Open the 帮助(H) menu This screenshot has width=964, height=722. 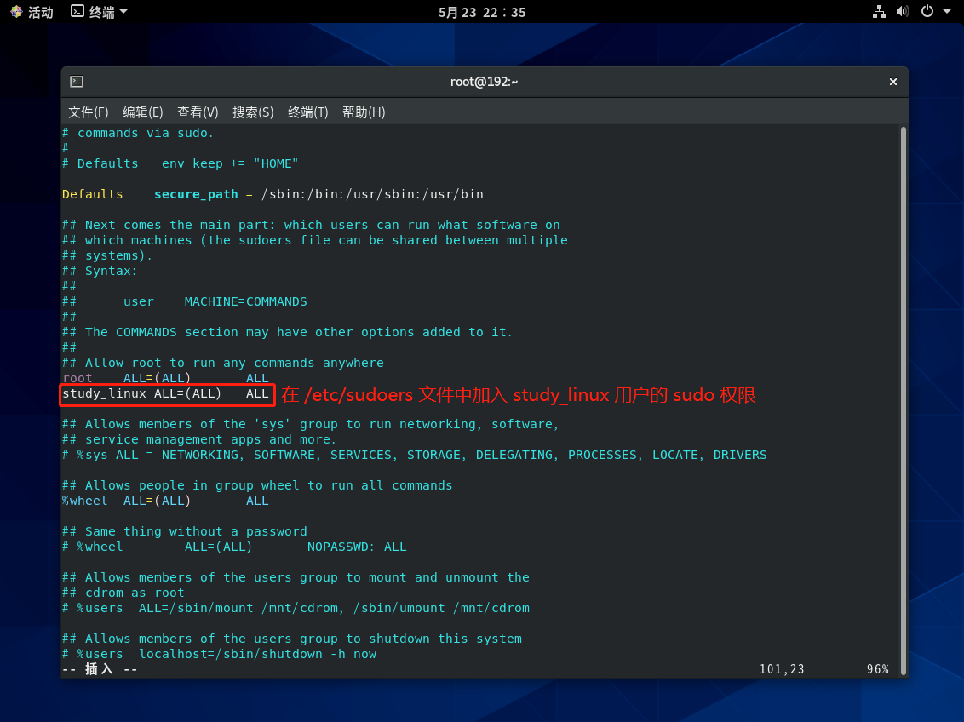coord(364,112)
